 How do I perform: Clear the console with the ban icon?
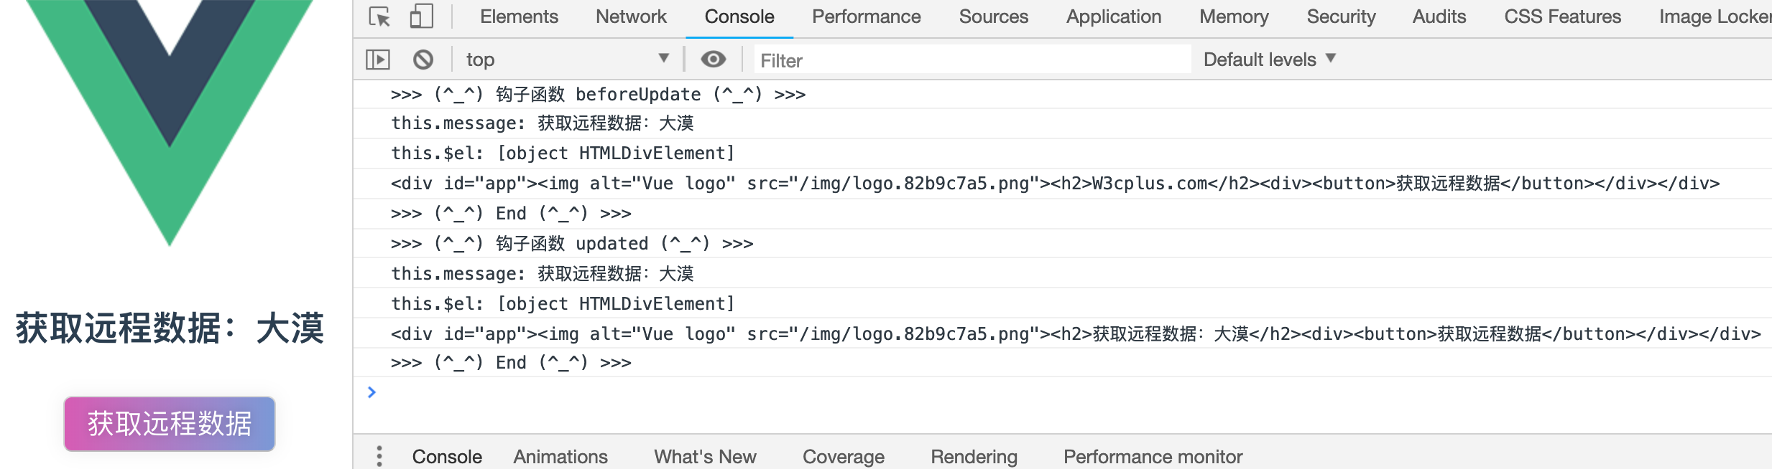pyautogui.click(x=423, y=60)
